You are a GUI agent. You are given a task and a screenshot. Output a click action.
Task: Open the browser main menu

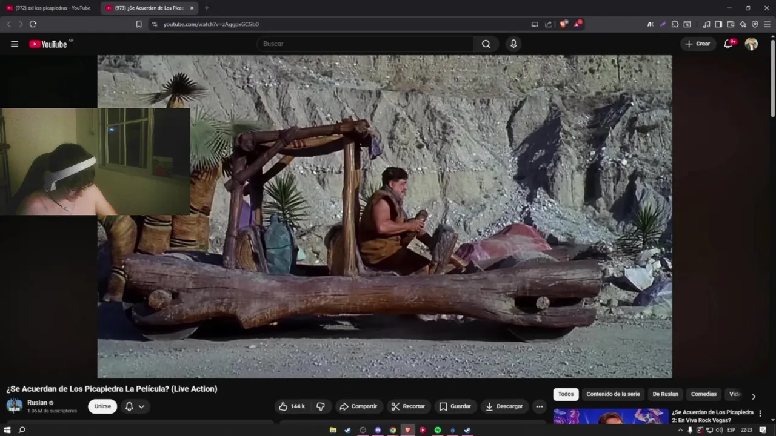[x=767, y=24]
